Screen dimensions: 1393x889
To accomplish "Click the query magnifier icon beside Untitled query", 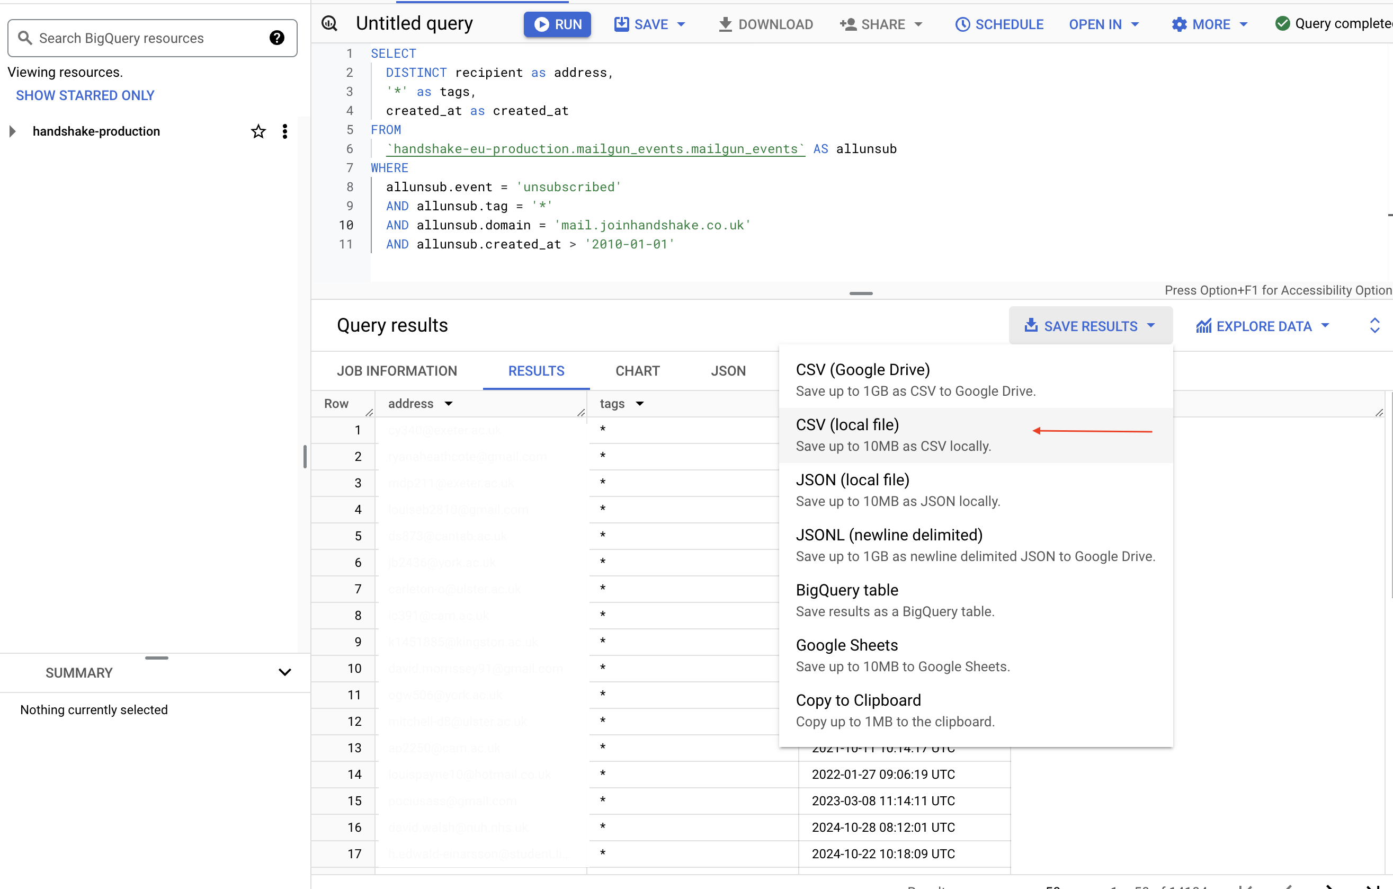I will pyautogui.click(x=330, y=24).
